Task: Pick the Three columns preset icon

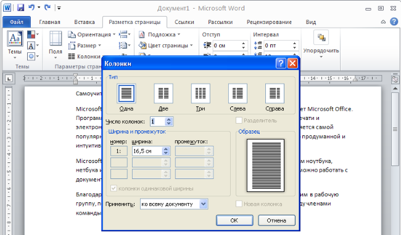Action: pos(200,94)
